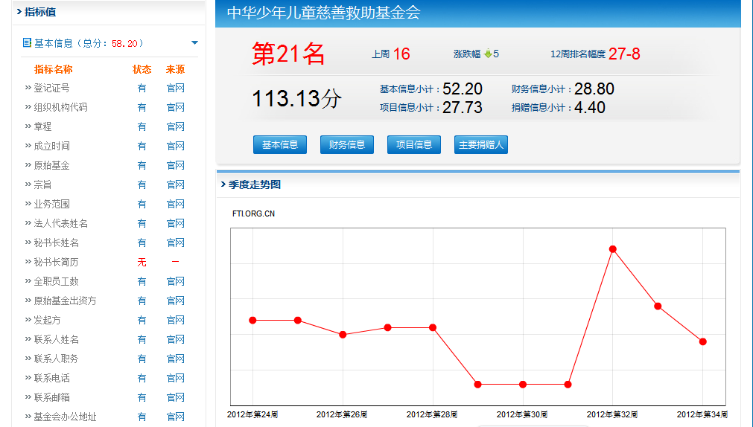Expand the 联系人姓名 indicator row
Image resolution: width=753 pixels, height=427 pixels.
coord(52,339)
